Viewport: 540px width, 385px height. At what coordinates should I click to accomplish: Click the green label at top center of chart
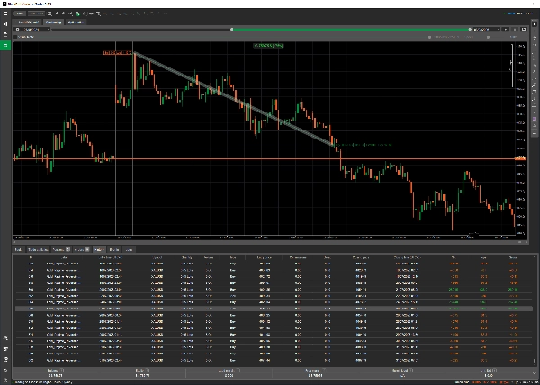(268, 45)
